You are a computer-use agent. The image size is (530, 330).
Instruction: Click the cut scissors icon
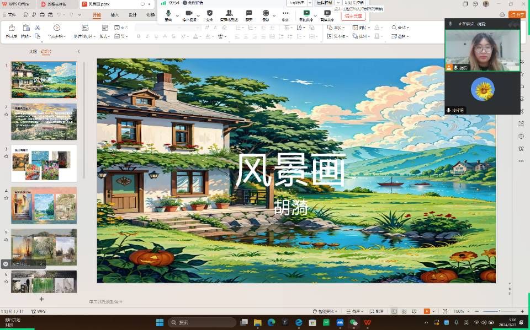38,28
